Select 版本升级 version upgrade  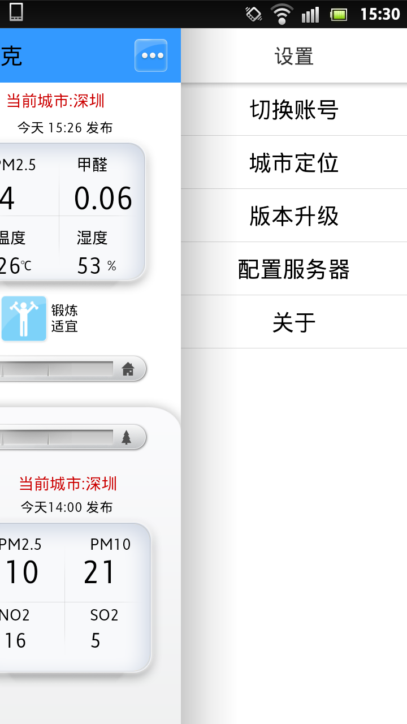coord(294,216)
